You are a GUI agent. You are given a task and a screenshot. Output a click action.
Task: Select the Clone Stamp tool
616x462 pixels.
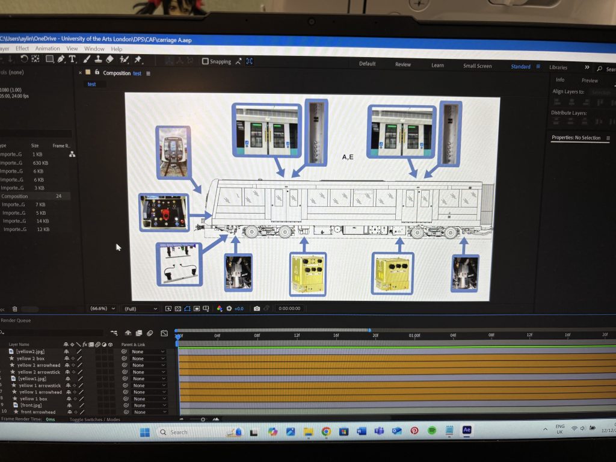click(x=98, y=59)
